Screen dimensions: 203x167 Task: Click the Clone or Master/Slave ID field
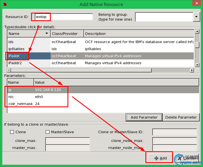(174, 132)
